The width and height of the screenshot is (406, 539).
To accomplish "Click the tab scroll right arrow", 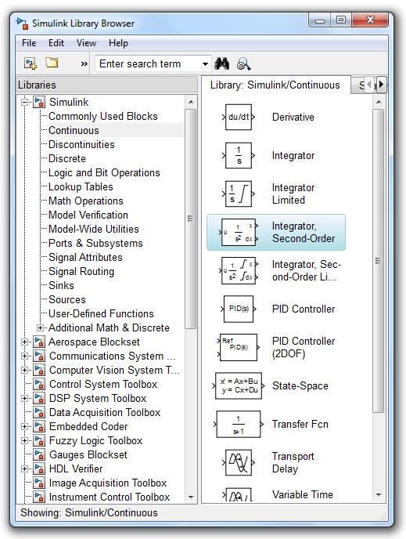I will click(382, 85).
